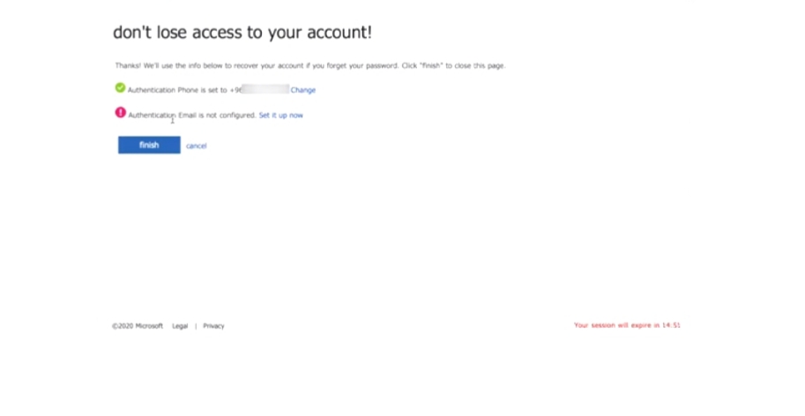
Task: Open the Legal footer link
Action: pyautogui.click(x=180, y=326)
